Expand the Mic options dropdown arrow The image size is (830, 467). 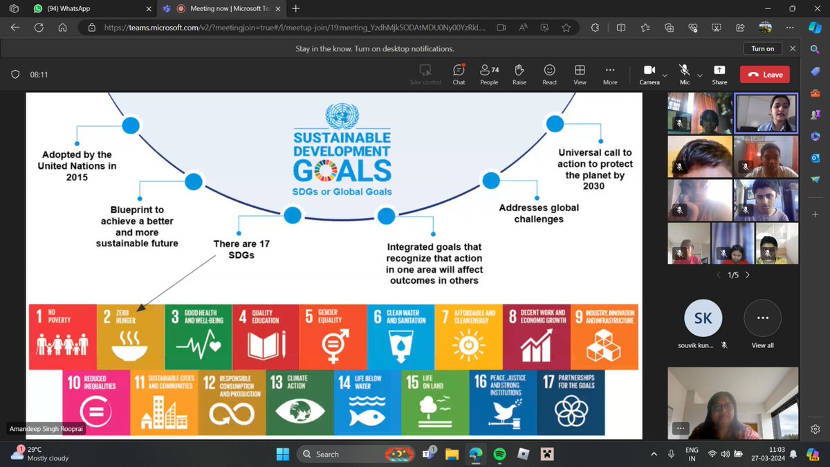pos(699,75)
